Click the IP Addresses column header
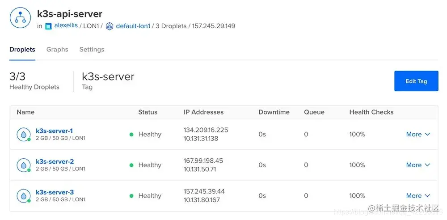The height and width of the screenshot is (220, 447). pos(203,112)
